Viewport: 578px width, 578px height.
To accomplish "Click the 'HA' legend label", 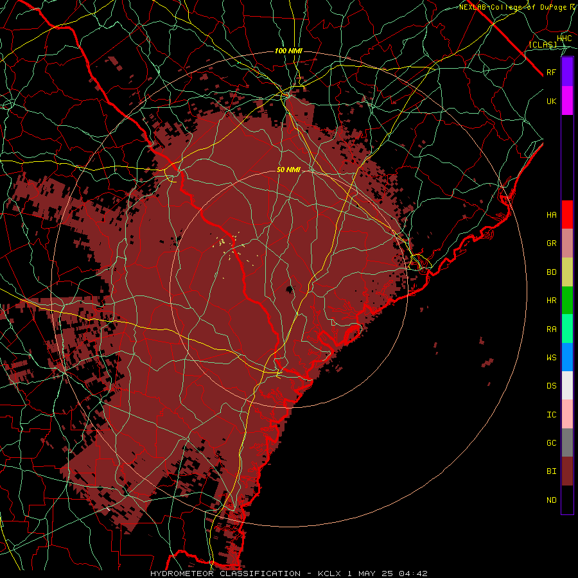I will click(552, 215).
